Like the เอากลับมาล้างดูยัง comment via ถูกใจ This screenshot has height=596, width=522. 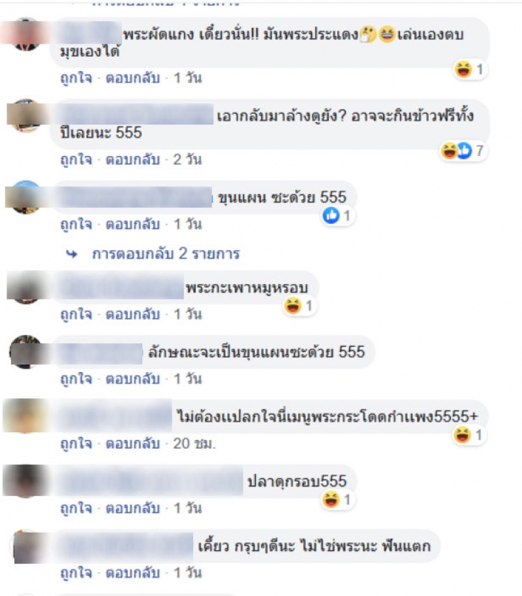point(76,159)
